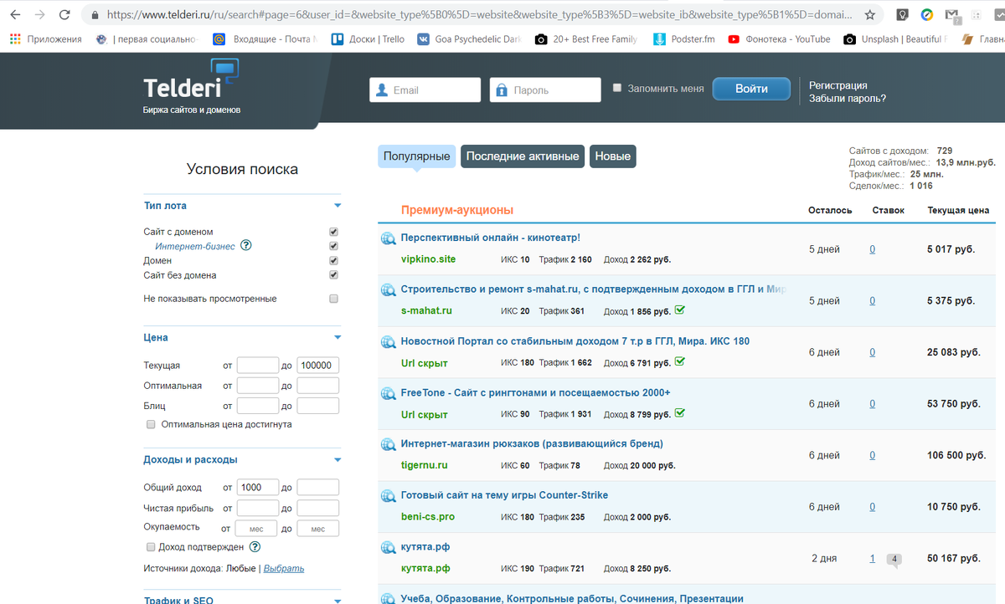Switch to Последние активные tab

(x=523, y=156)
